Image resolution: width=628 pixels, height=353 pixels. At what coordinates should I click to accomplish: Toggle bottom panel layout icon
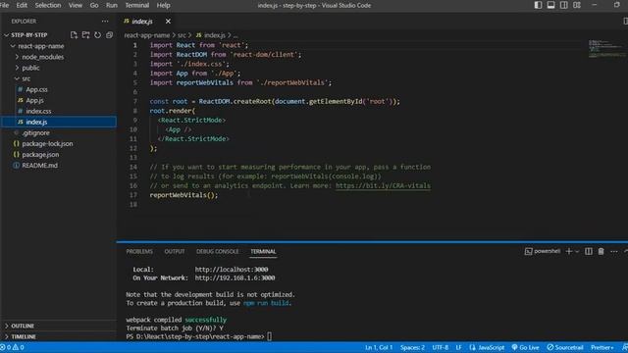(x=551, y=5)
